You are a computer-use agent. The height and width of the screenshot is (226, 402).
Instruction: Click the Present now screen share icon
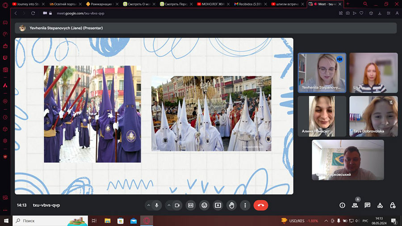tap(218, 205)
